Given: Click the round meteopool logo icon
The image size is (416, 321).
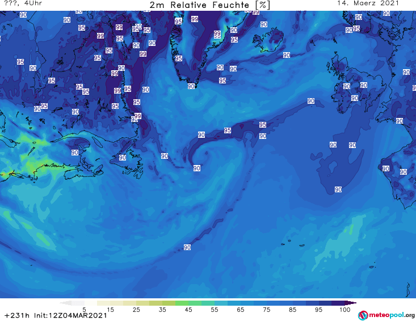Looking at the screenshot, I should click(x=363, y=315).
